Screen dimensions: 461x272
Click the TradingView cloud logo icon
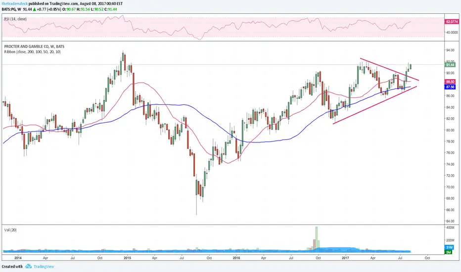tap(28, 267)
